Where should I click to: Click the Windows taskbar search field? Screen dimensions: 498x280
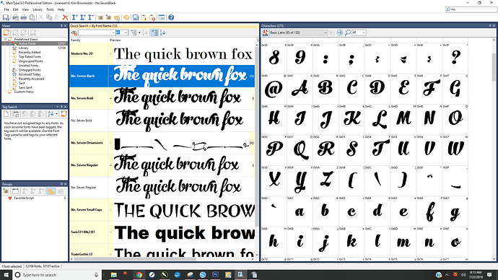click(x=57, y=275)
